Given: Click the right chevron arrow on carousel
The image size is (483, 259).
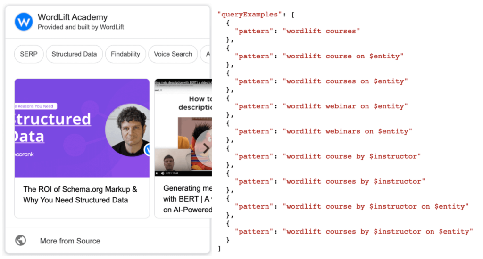Looking at the screenshot, I should pos(205,148).
